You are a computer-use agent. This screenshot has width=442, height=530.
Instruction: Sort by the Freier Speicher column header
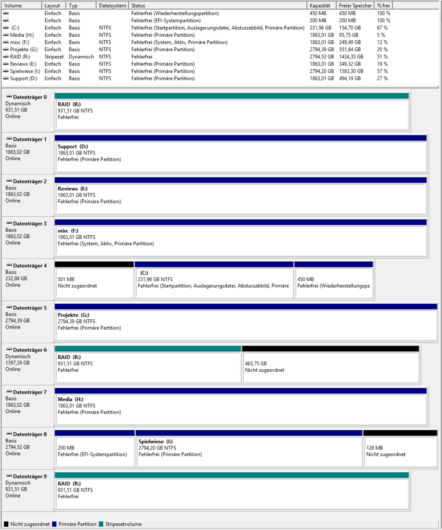coord(355,5)
